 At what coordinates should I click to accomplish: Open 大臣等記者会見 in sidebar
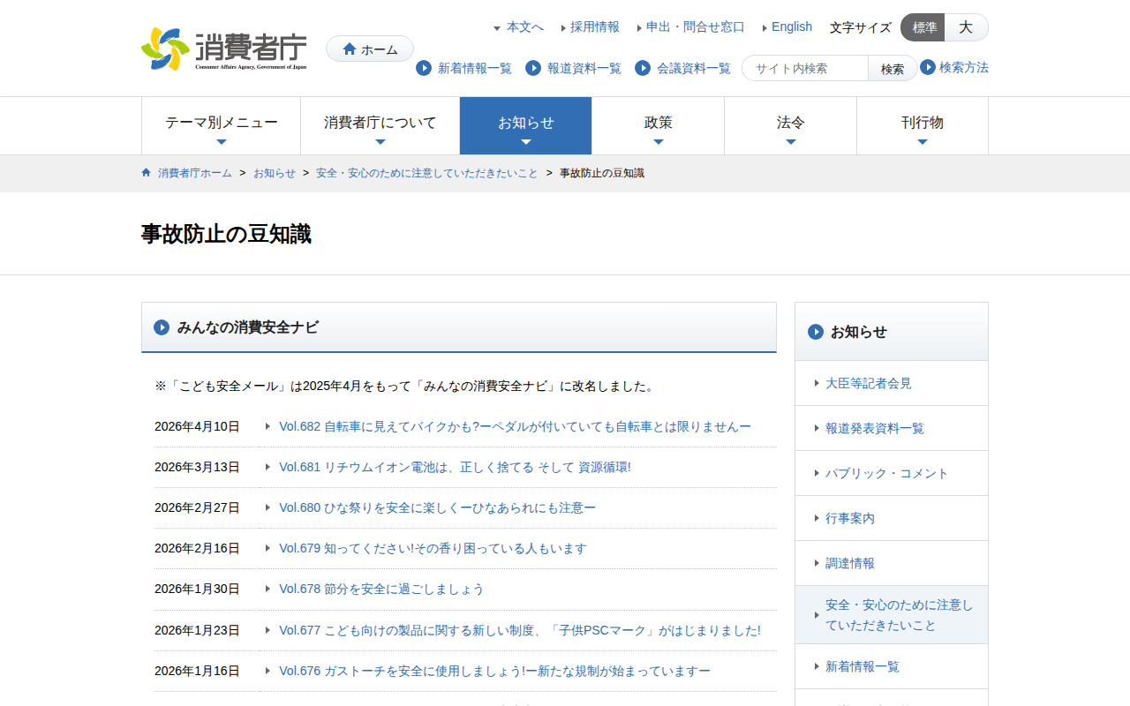click(892, 383)
